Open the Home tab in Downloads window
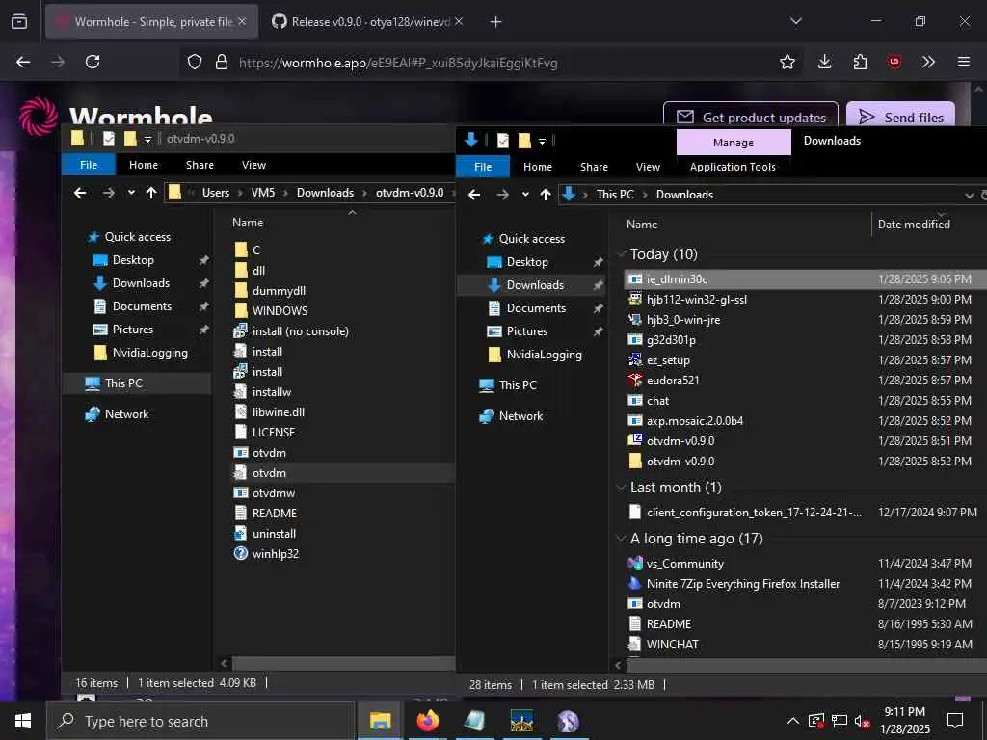Image resolution: width=987 pixels, height=740 pixels. 538,167
